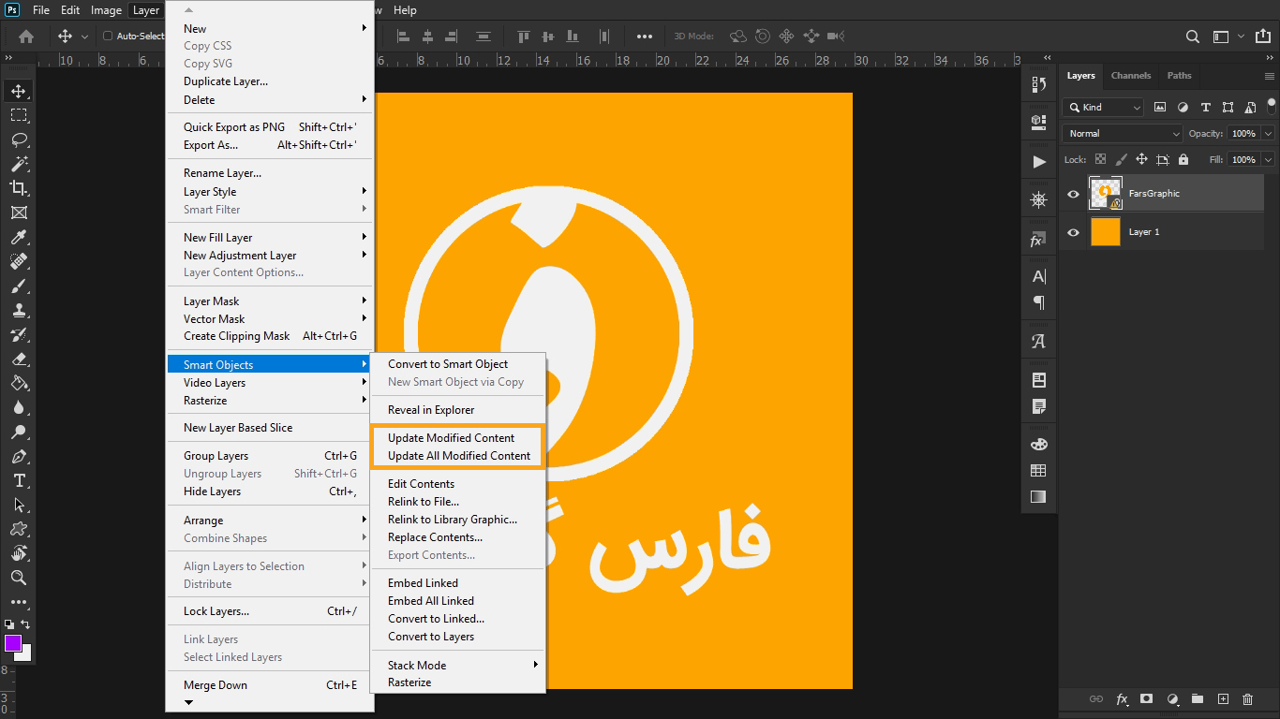Select the Move tool
The width and height of the screenshot is (1280, 719).
pyautogui.click(x=19, y=91)
